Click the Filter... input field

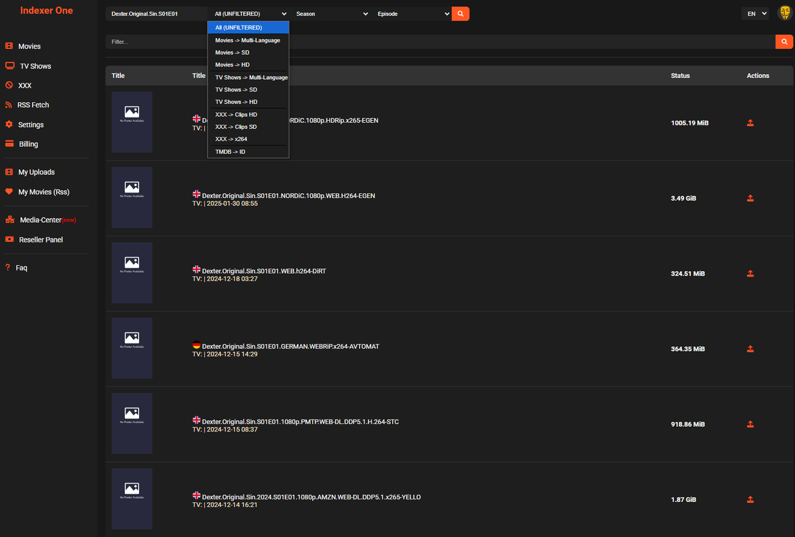440,42
